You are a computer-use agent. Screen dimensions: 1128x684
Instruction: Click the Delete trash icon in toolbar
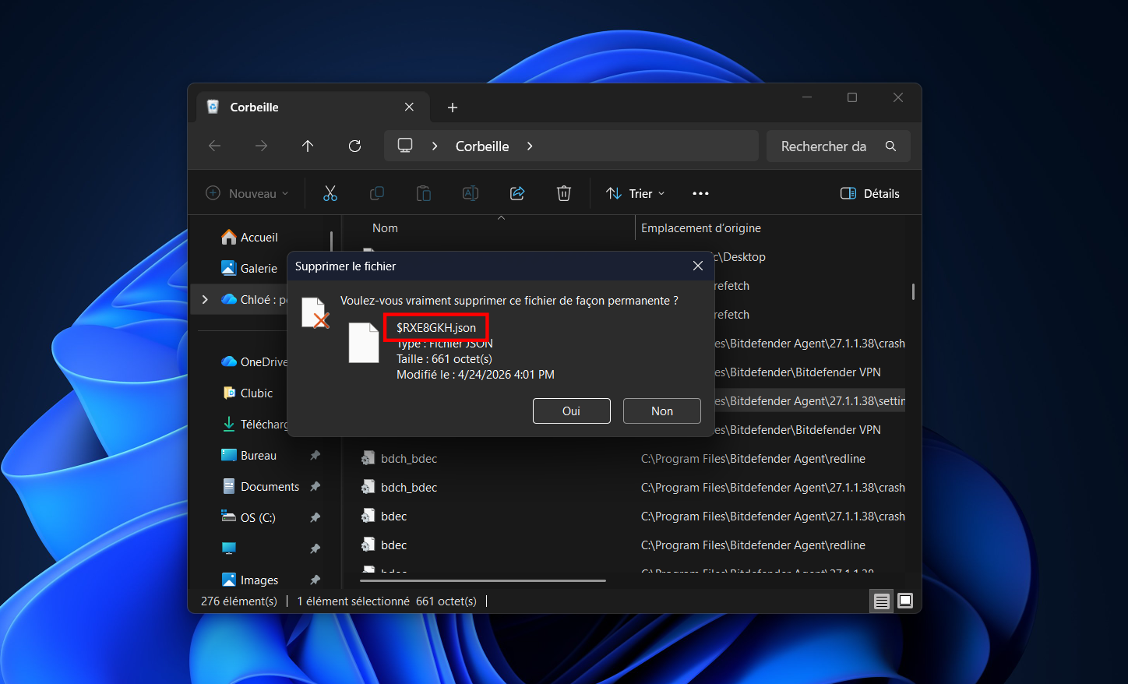coord(564,193)
